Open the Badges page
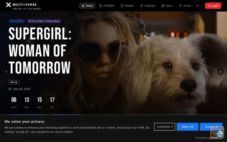 (127, 6)
